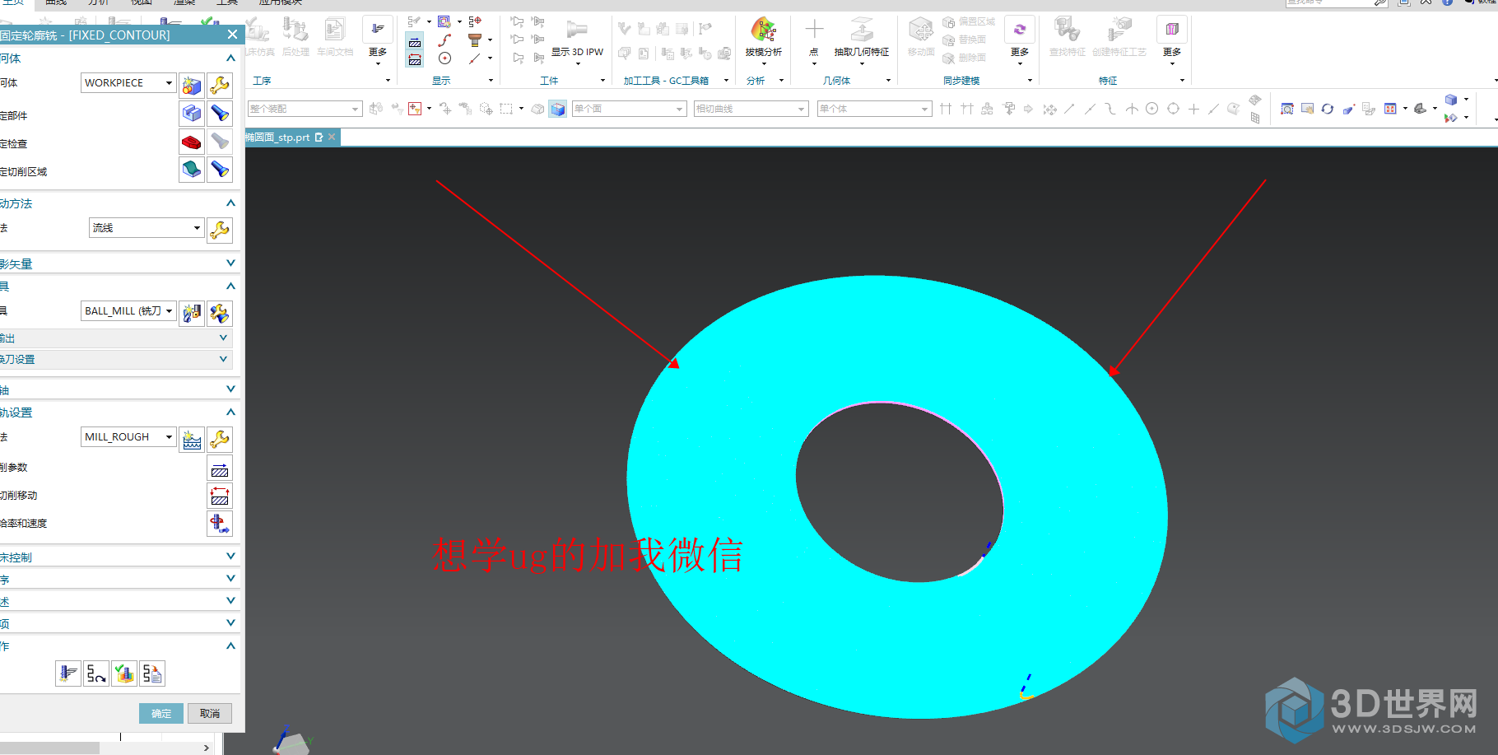Expand the 输出 output subsection

click(223, 338)
